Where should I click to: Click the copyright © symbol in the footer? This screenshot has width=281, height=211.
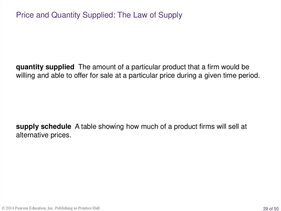point(3,208)
